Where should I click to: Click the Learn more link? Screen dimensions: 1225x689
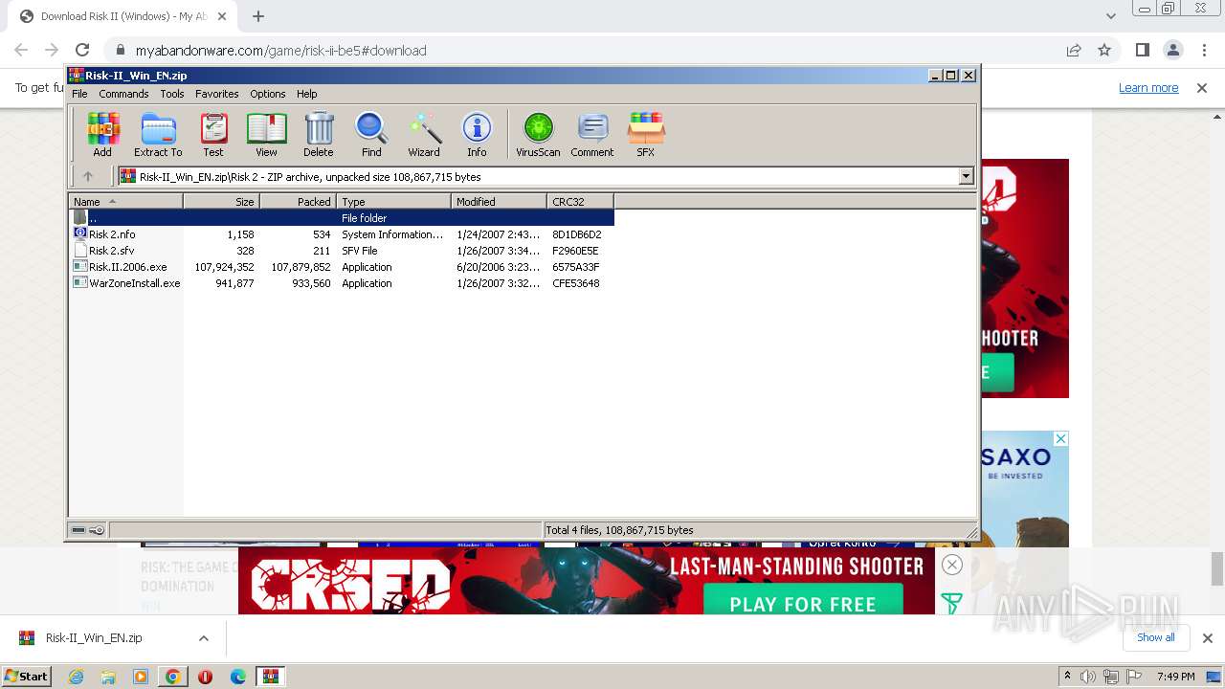coord(1148,87)
